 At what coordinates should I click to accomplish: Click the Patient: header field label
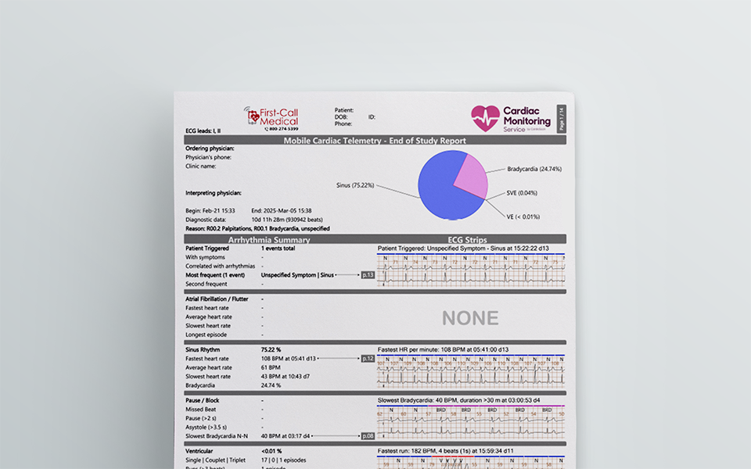pyautogui.click(x=344, y=110)
